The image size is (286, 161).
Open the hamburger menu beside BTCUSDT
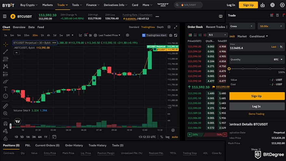tap(5, 17)
